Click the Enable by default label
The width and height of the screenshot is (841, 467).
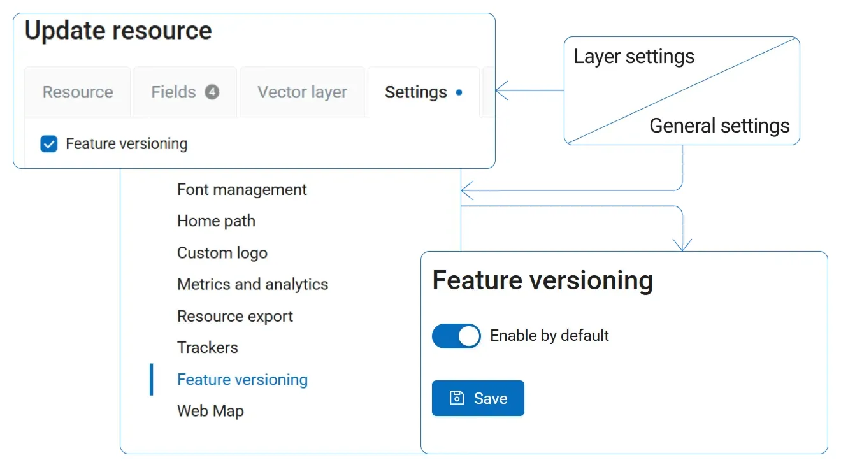point(550,336)
